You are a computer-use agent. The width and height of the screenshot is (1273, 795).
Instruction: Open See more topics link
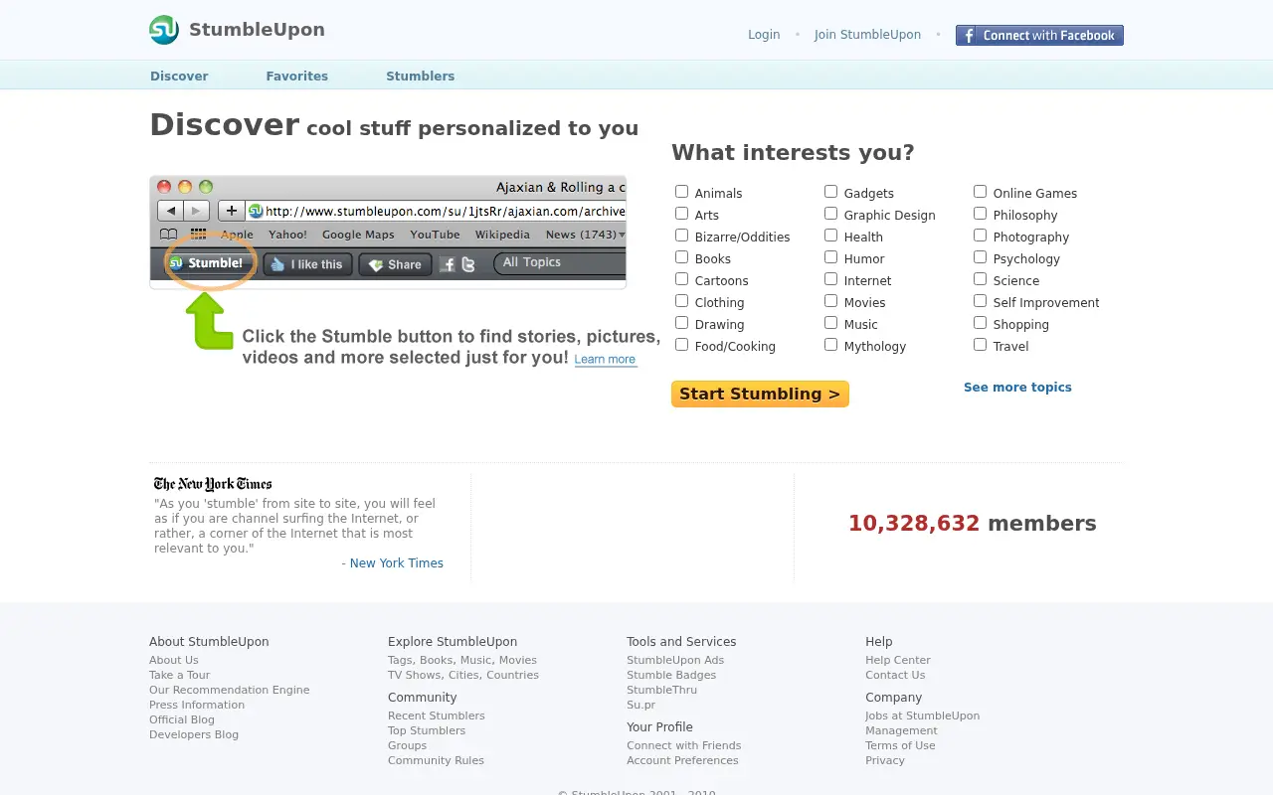click(x=1017, y=388)
